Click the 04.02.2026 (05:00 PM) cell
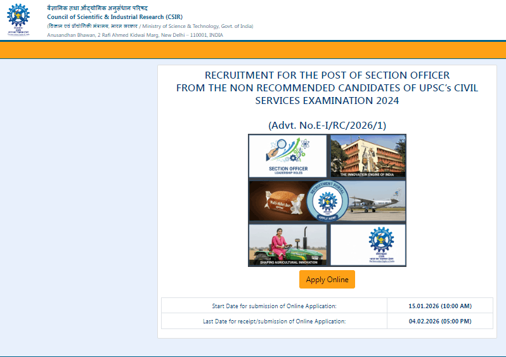The height and width of the screenshot is (357, 506). (440, 321)
